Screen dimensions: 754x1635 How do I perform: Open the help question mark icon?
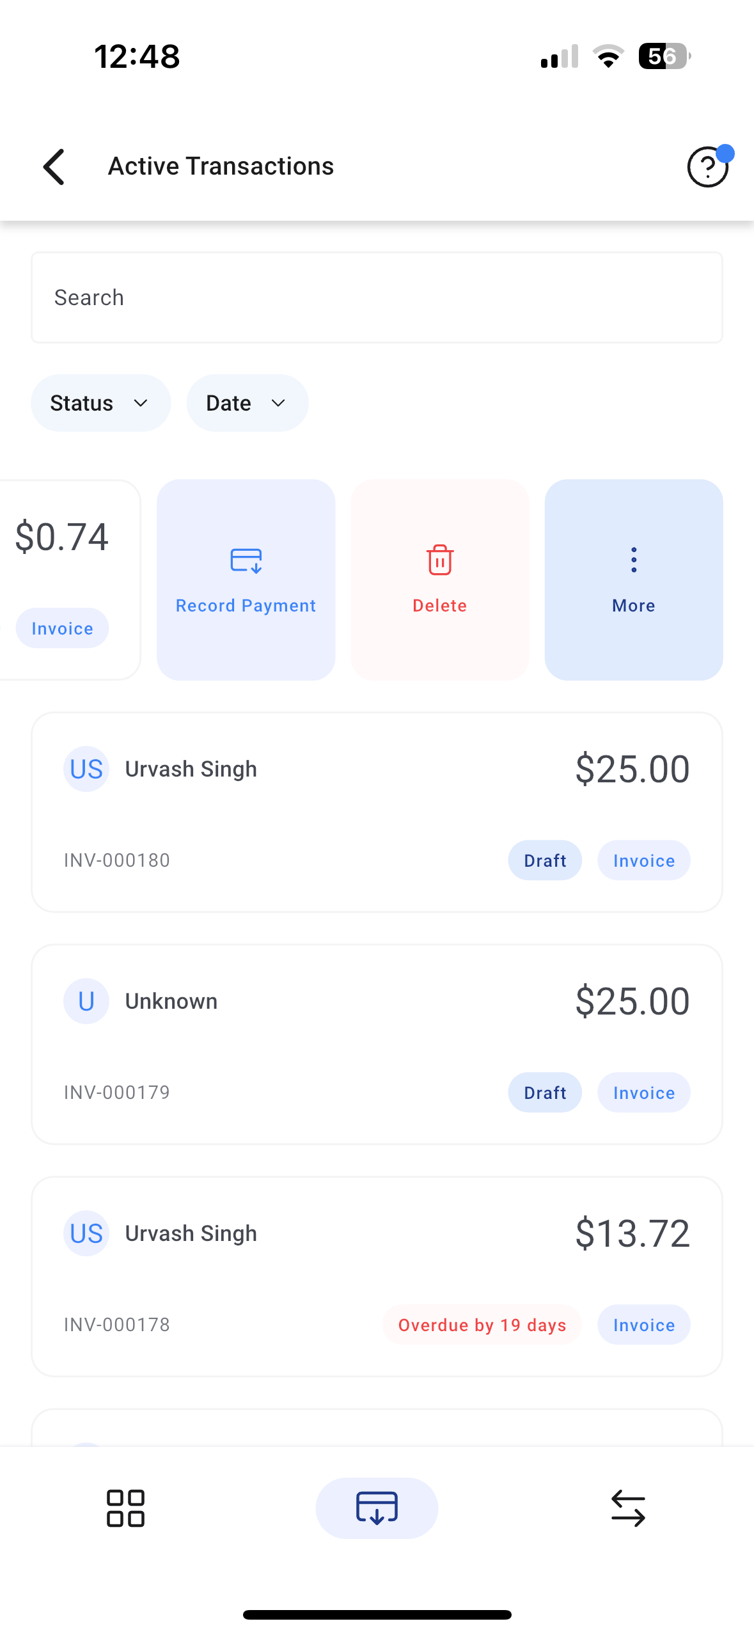pyautogui.click(x=707, y=167)
